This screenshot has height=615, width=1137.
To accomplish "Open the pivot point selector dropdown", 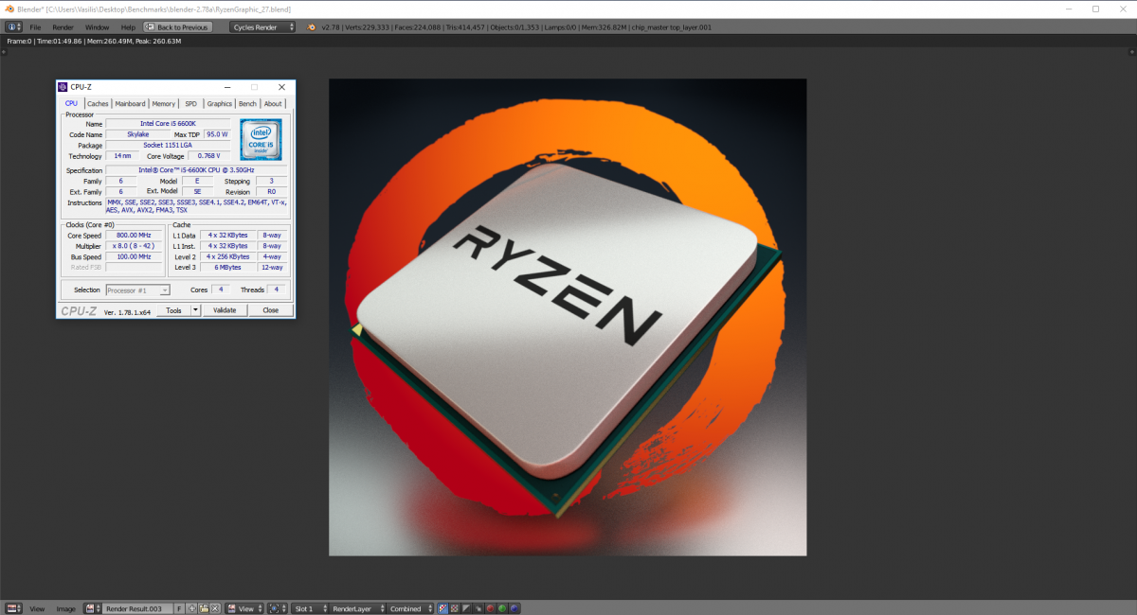I will tap(277, 608).
